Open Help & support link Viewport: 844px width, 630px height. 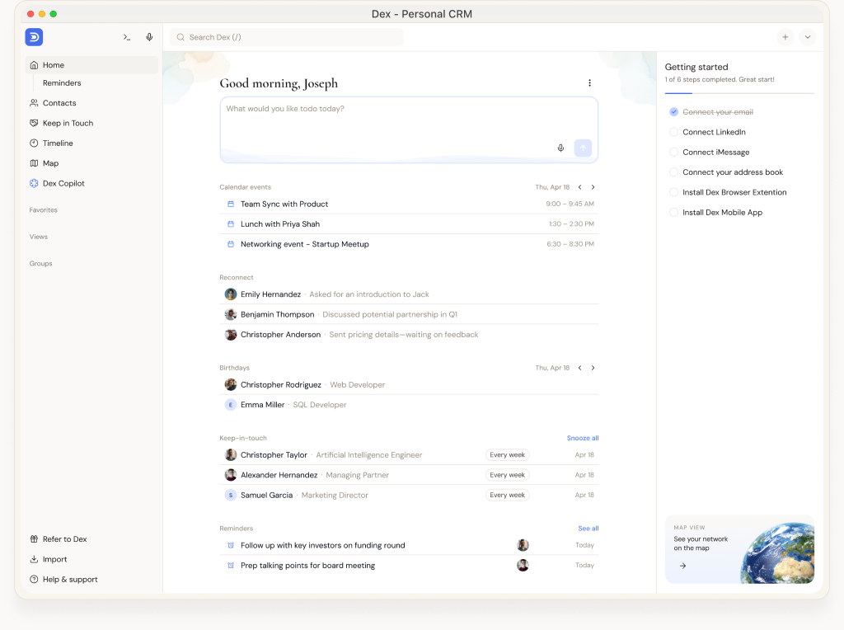pos(70,580)
